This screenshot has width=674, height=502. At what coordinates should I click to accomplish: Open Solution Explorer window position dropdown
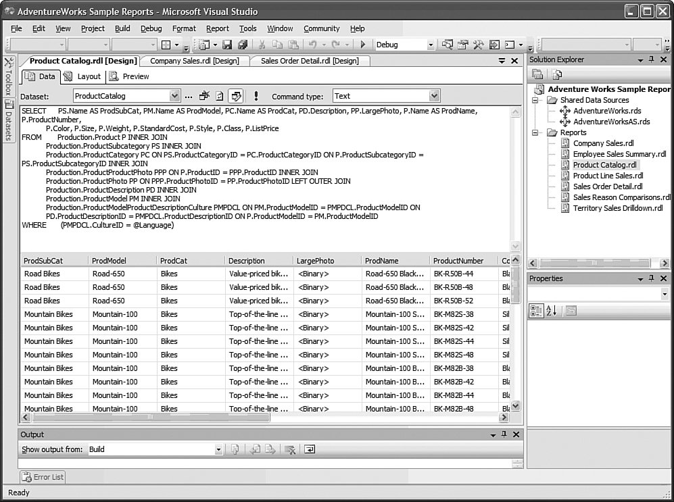tap(640, 60)
